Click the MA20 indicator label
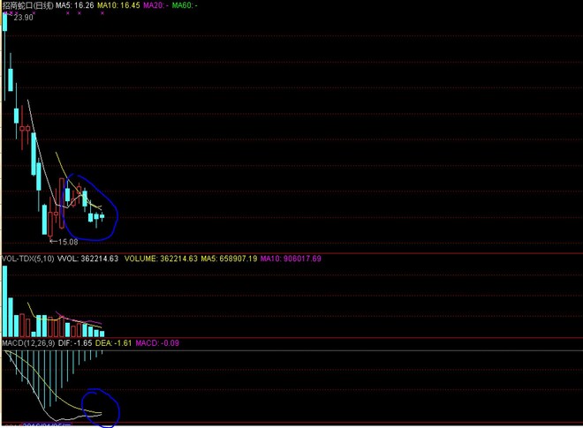 coord(155,5)
